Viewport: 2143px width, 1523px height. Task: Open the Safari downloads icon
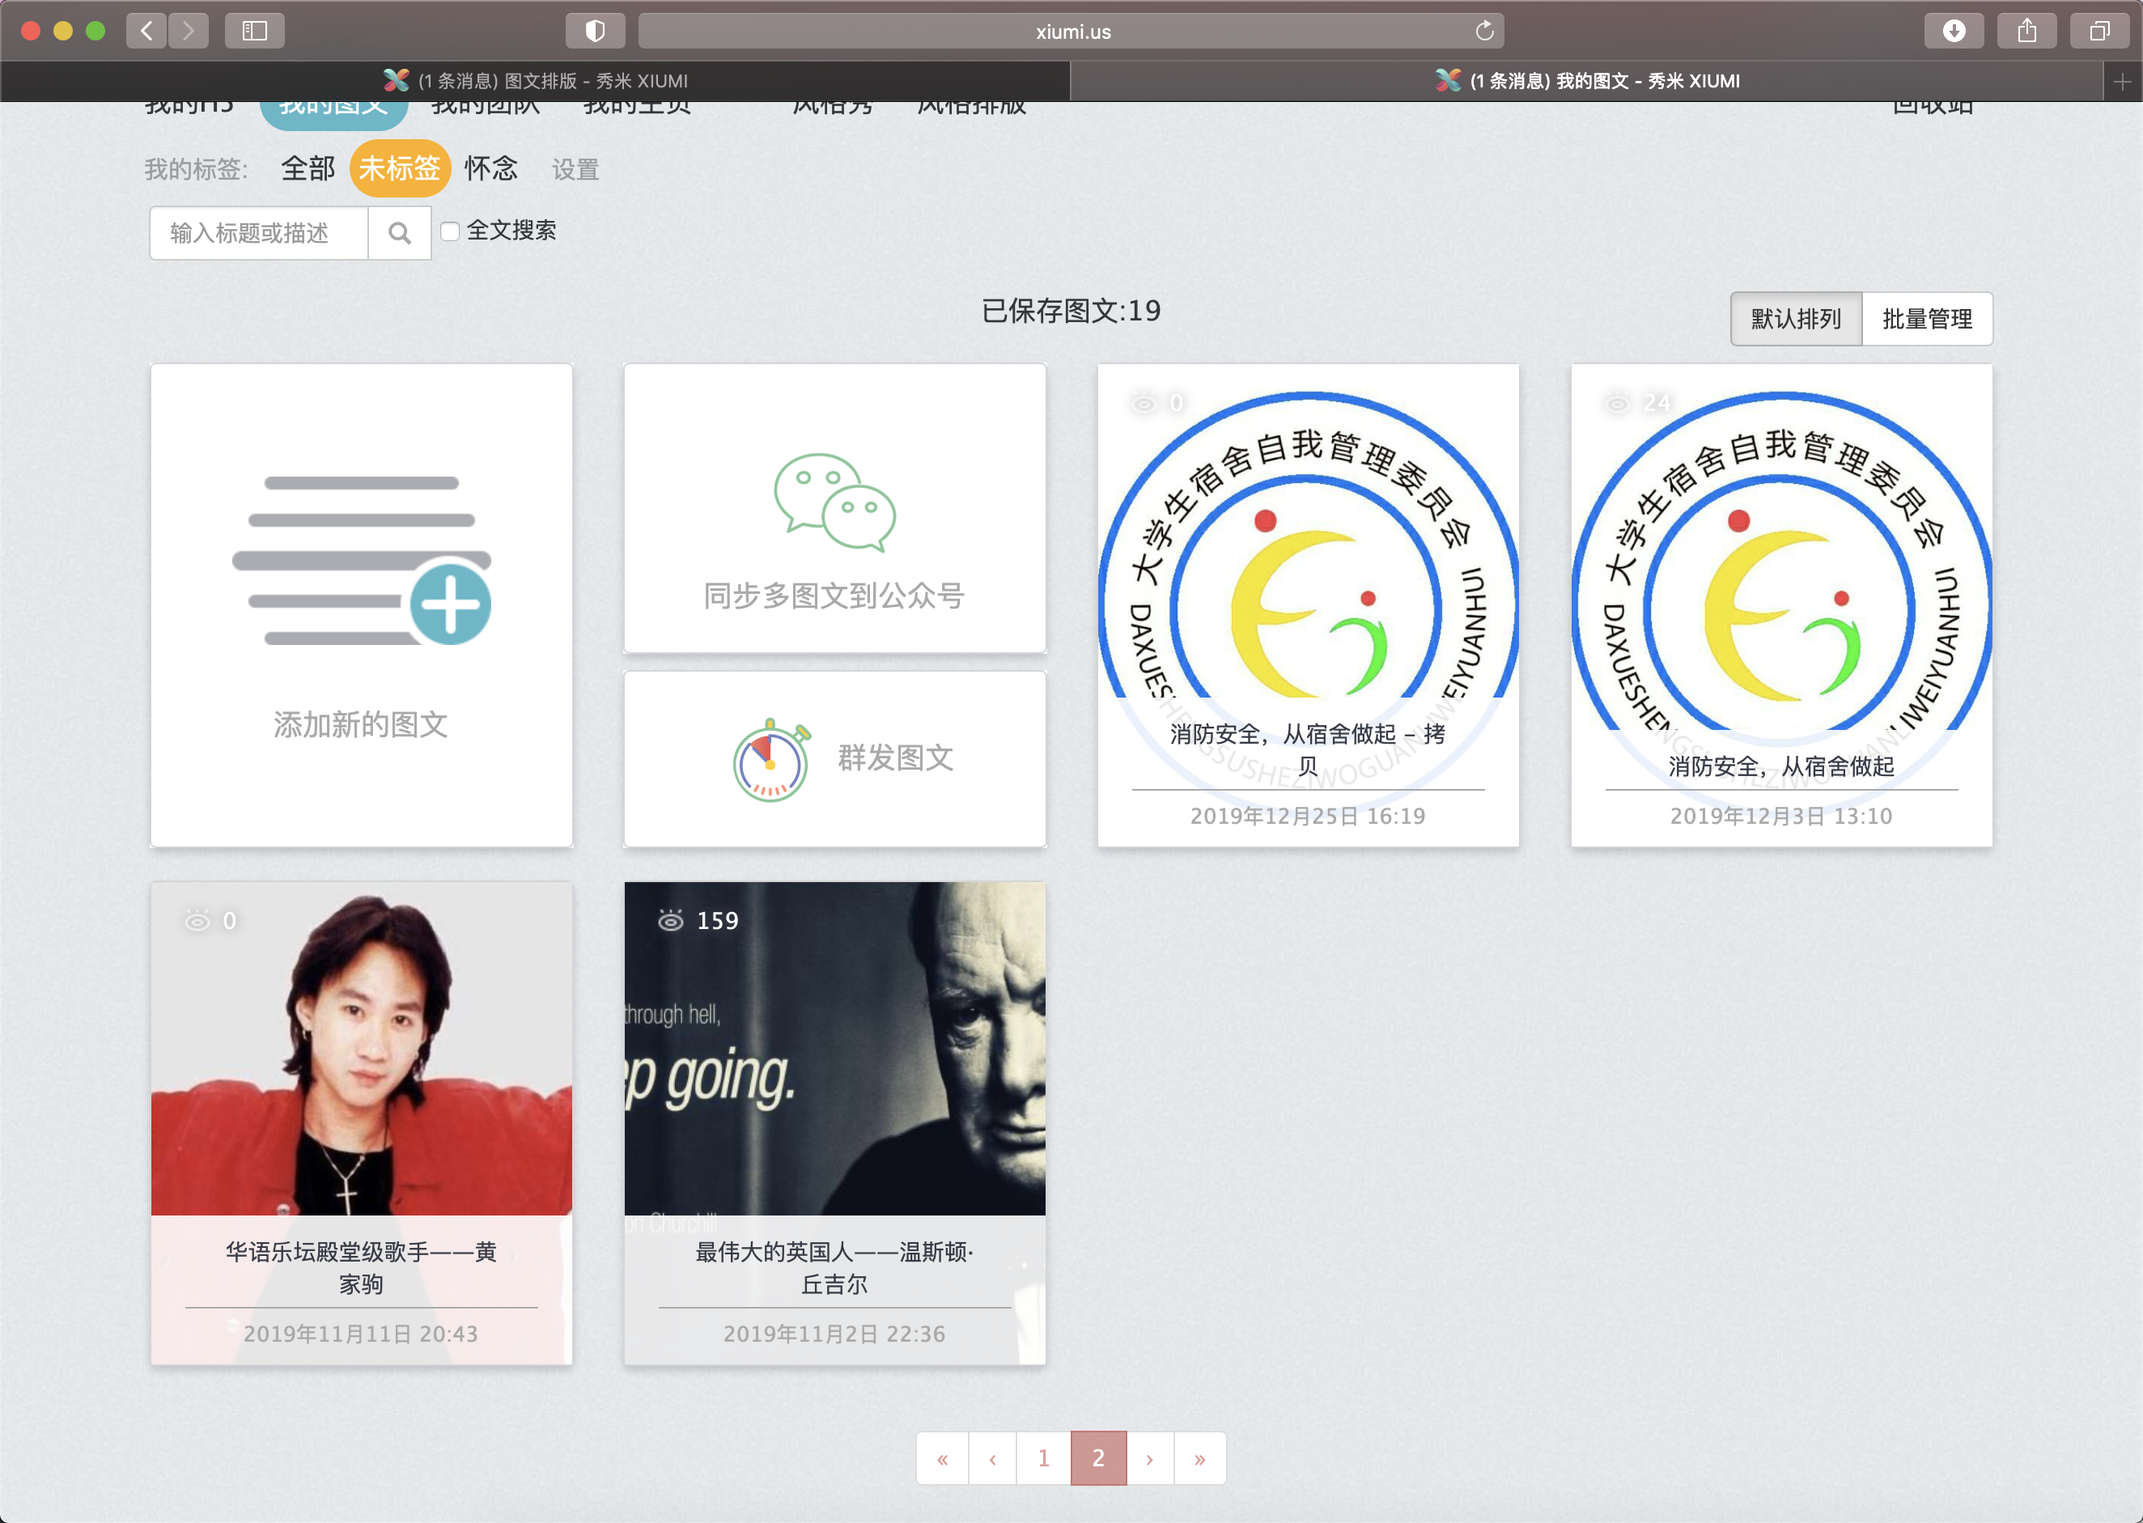[1954, 31]
